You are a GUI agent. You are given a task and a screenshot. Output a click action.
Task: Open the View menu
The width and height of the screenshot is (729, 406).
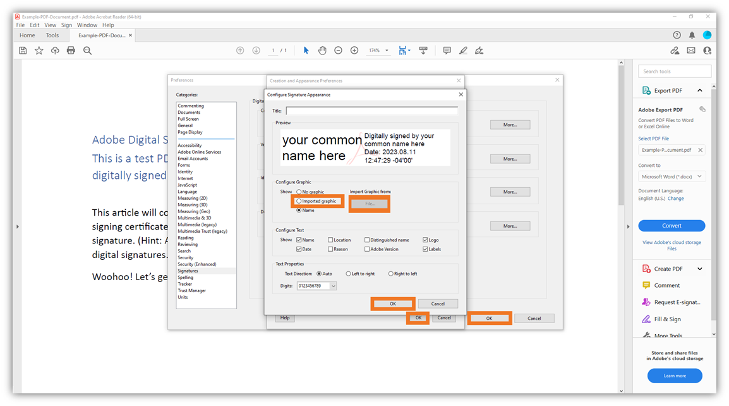coord(50,25)
